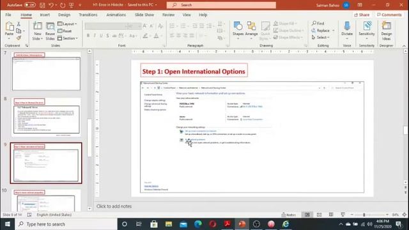Switch to Slide Sorter view icon

(x=320, y=215)
